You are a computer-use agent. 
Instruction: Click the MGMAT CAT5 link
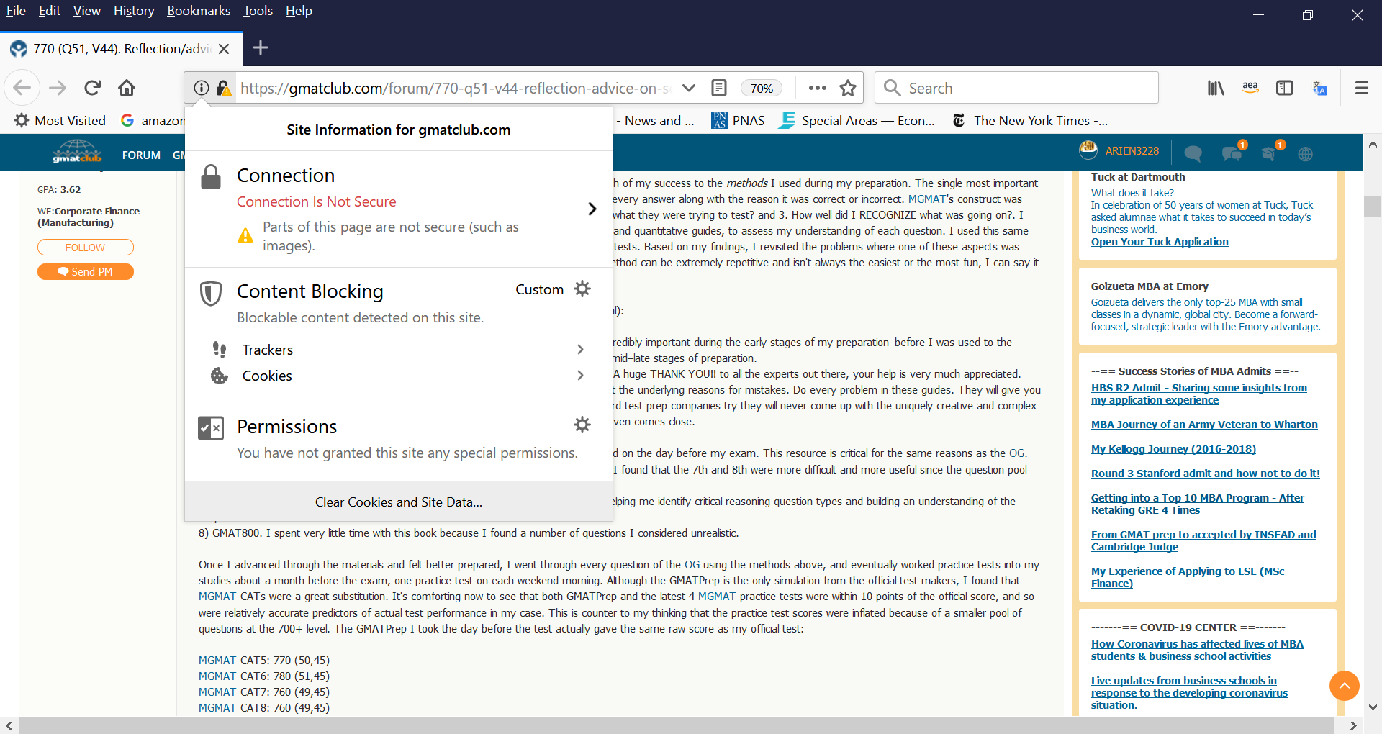tap(217, 660)
